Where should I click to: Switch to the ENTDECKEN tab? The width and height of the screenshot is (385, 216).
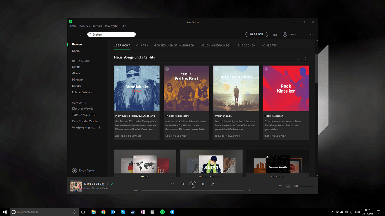click(x=246, y=45)
